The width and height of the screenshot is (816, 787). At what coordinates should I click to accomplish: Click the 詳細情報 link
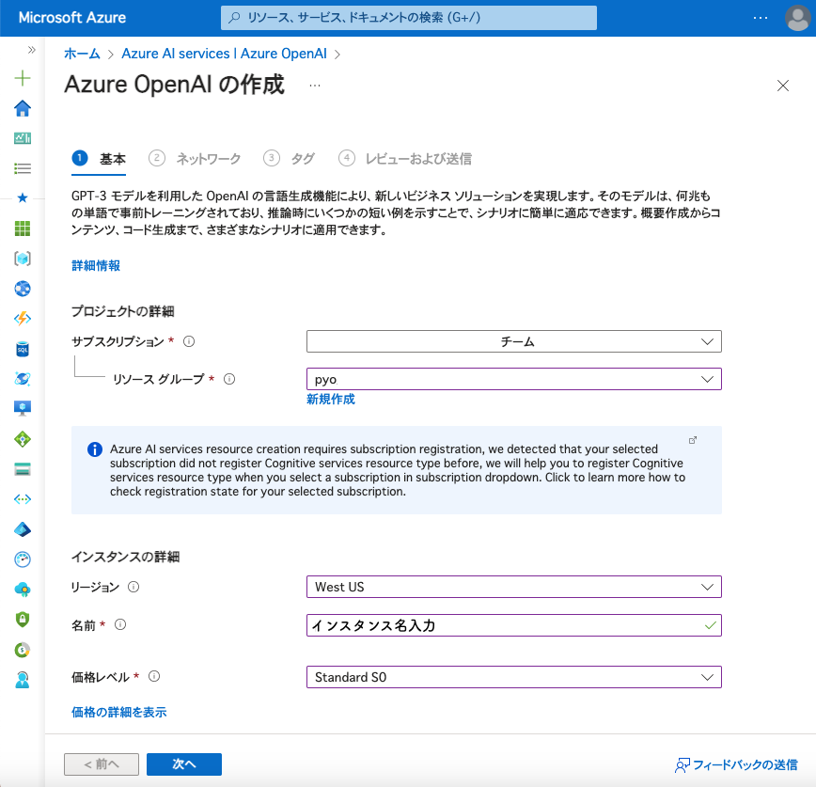96,265
